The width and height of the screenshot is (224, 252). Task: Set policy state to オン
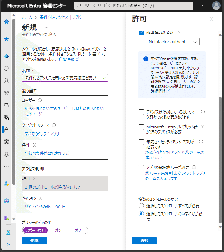click(58, 230)
